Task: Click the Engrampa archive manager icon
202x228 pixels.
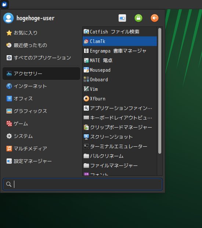Action: tap(86, 51)
